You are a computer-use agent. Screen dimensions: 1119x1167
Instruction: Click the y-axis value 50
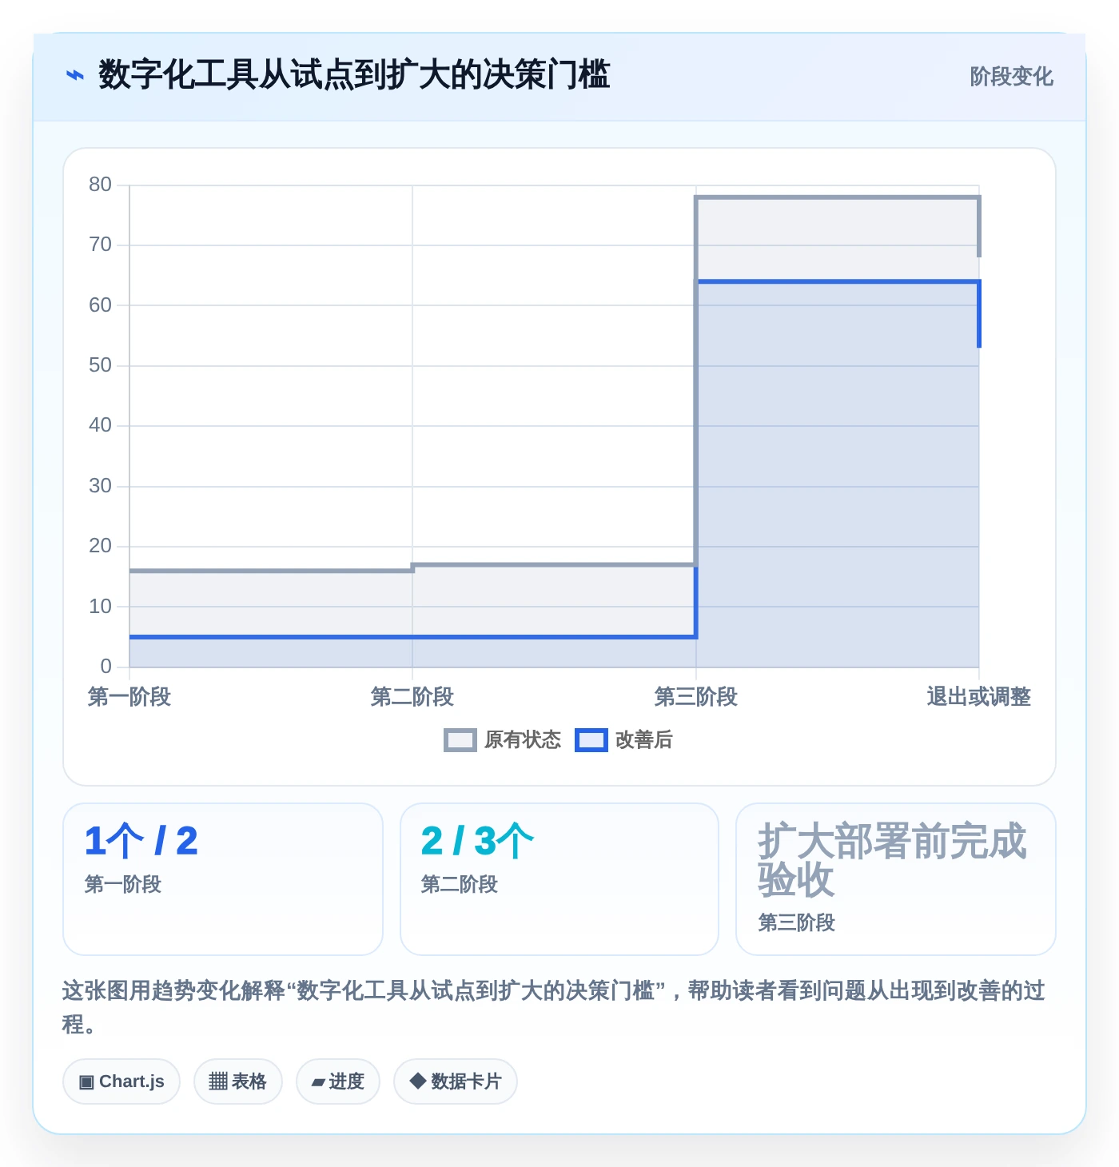(100, 365)
